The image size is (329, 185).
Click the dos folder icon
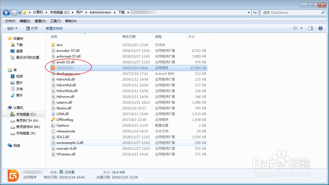pos(53,45)
